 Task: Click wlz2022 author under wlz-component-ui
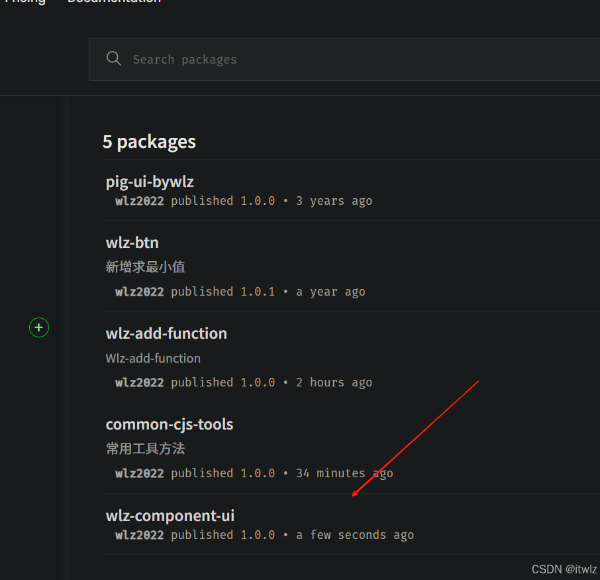(139, 535)
